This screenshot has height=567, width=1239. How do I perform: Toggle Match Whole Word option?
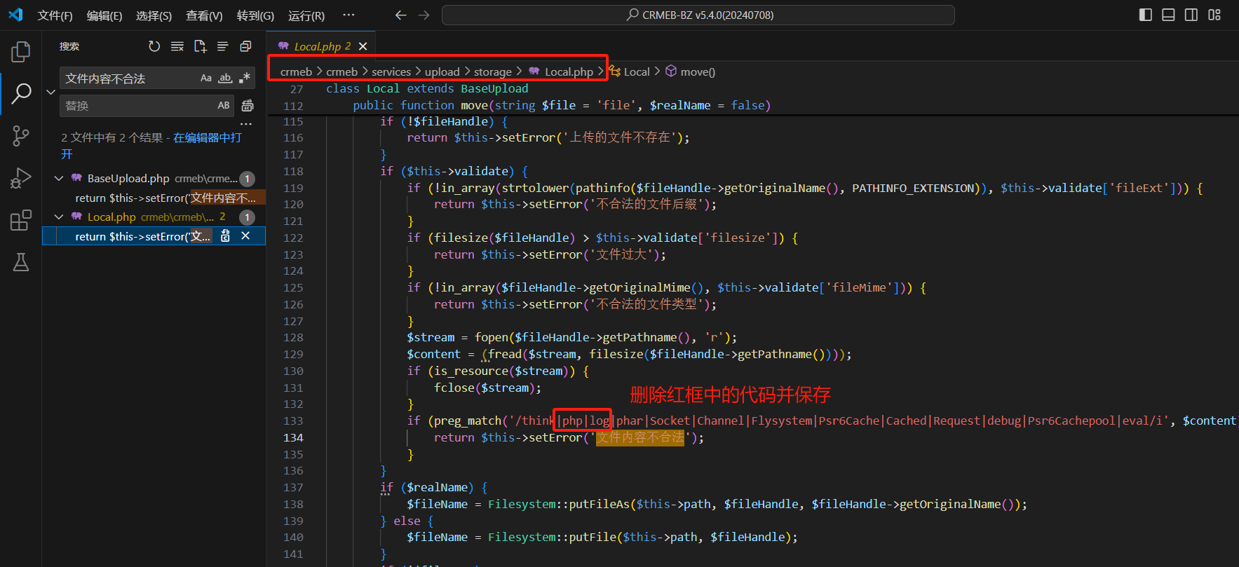pos(225,78)
